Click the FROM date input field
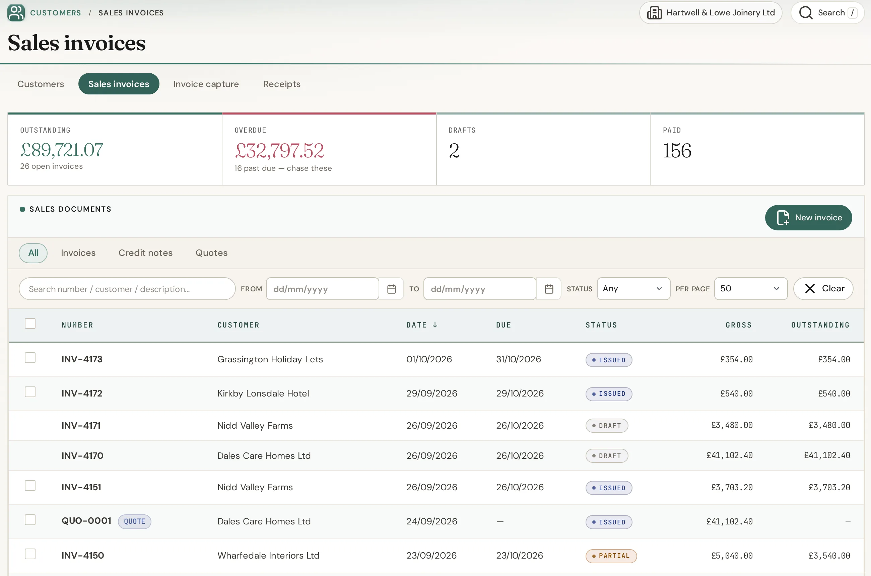This screenshot has width=871, height=576. pyautogui.click(x=322, y=289)
